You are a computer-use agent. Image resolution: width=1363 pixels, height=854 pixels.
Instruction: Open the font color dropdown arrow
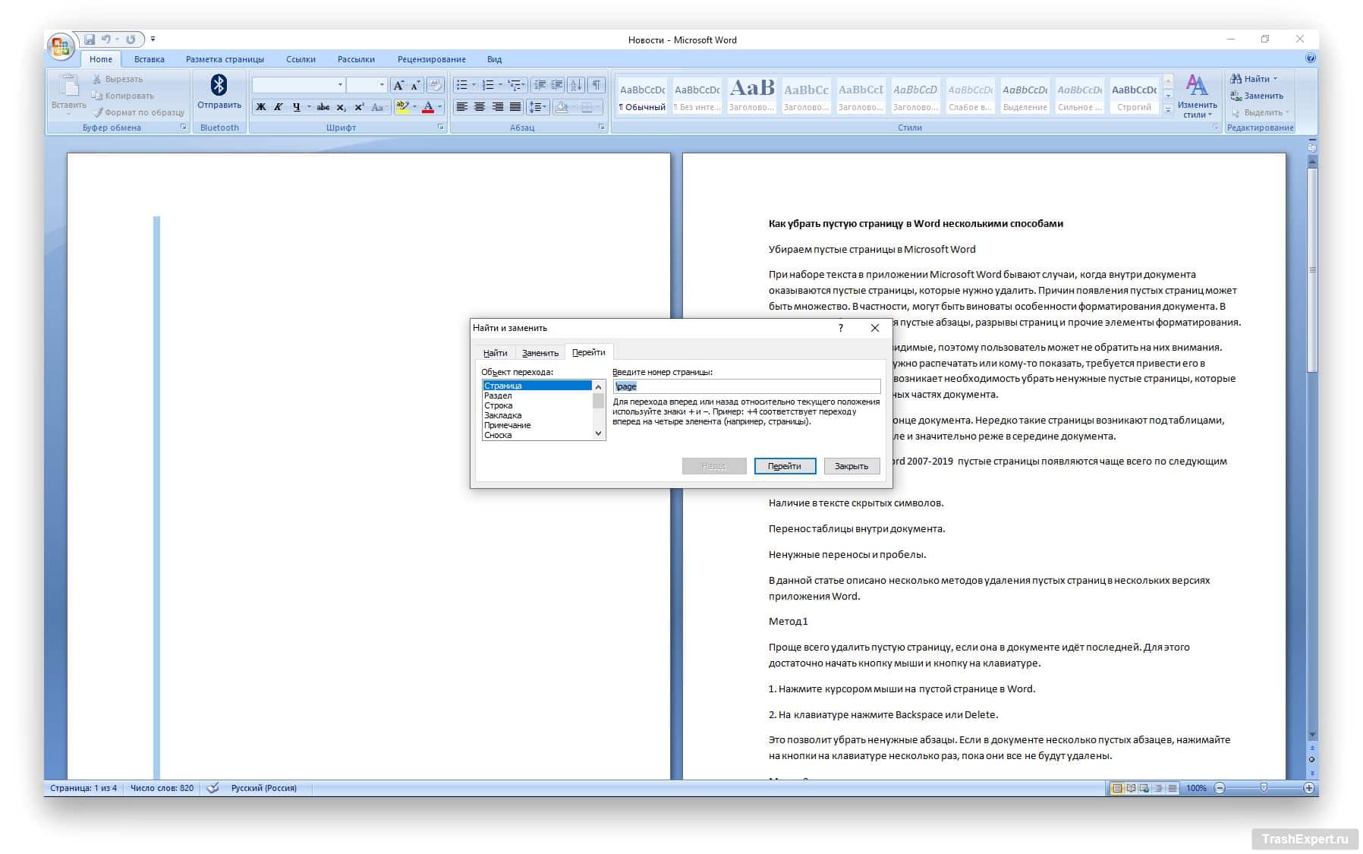click(440, 107)
